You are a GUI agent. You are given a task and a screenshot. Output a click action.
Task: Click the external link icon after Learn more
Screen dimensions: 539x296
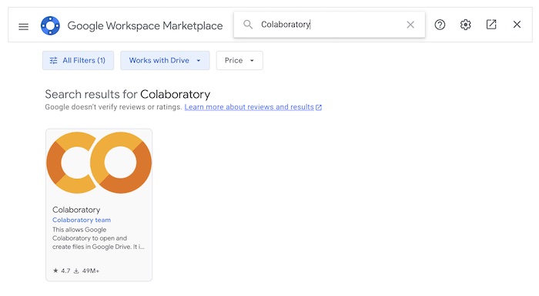319,107
